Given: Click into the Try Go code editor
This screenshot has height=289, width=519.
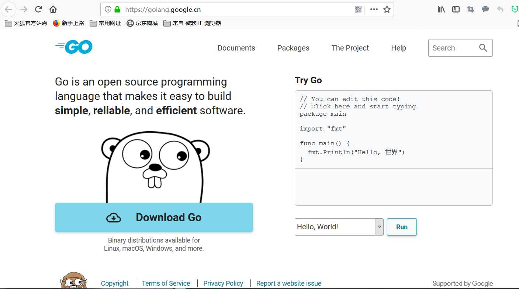Looking at the screenshot, I should tap(394, 129).
